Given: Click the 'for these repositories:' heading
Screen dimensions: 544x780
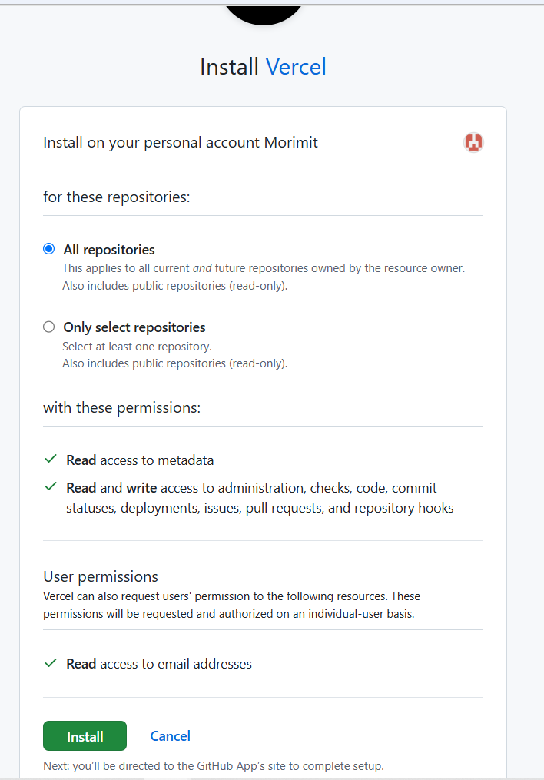Looking at the screenshot, I should [x=117, y=197].
